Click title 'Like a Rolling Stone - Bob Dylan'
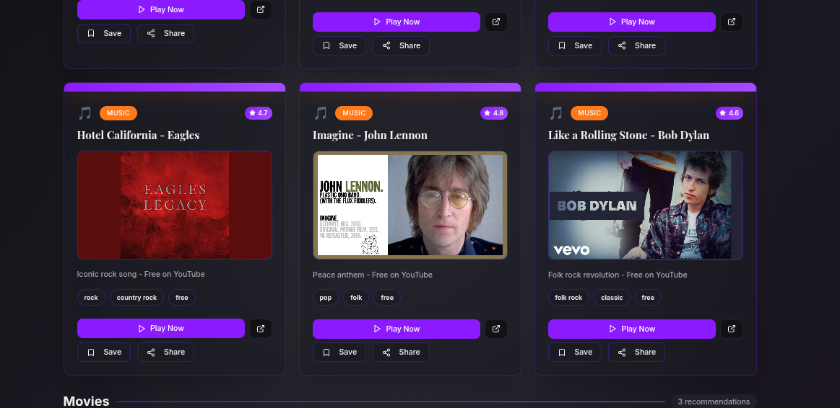 628,136
